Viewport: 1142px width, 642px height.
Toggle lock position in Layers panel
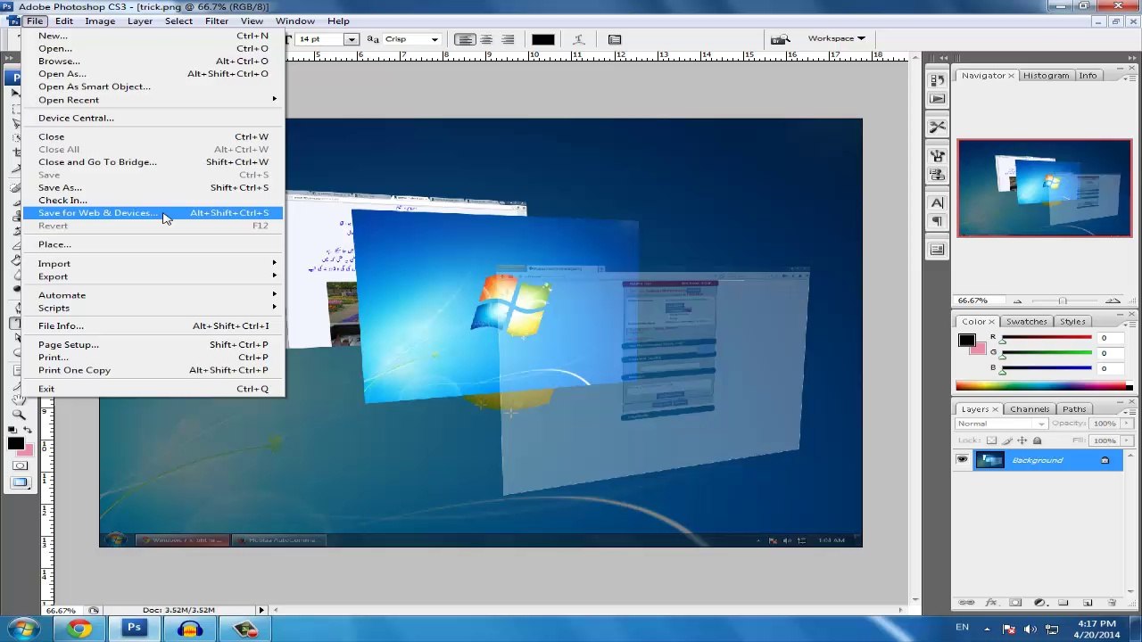1022,440
